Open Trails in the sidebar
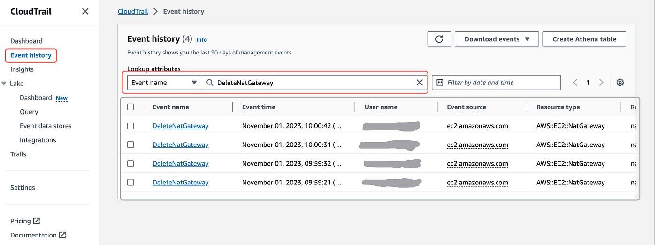Screen dimensions: 657x245 pos(18,154)
